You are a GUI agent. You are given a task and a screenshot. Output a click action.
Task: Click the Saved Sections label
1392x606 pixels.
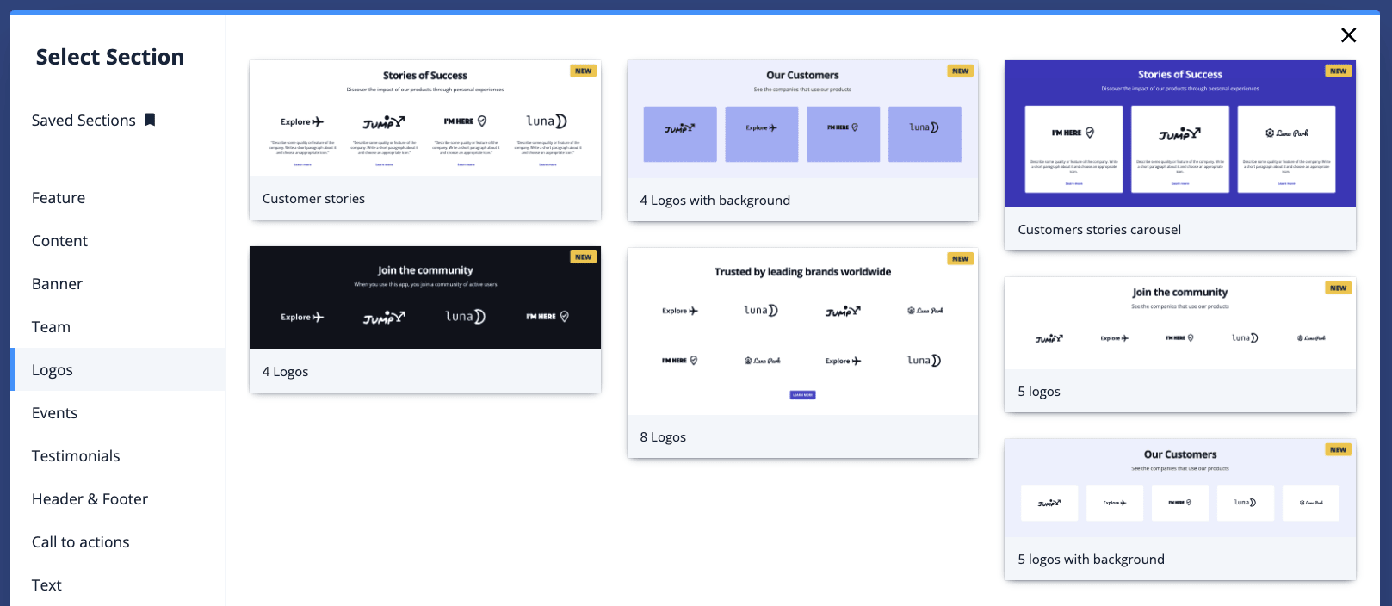[x=84, y=121]
